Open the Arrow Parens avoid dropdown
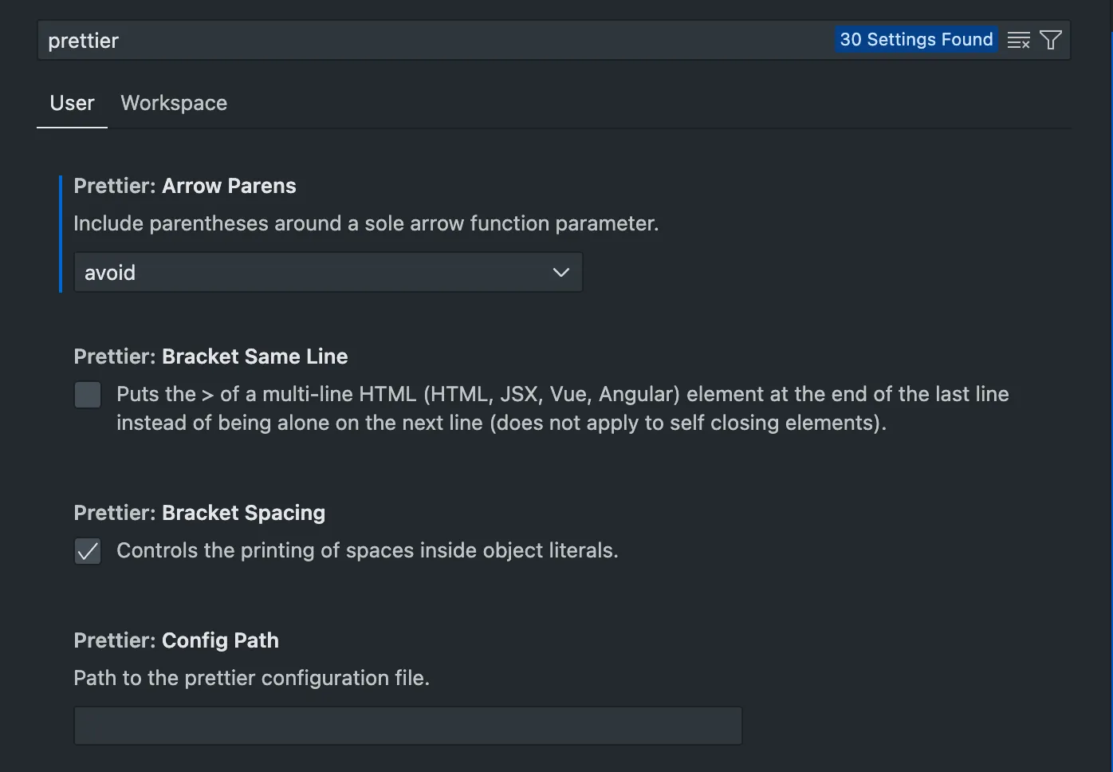The image size is (1113, 772). (x=328, y=273)
